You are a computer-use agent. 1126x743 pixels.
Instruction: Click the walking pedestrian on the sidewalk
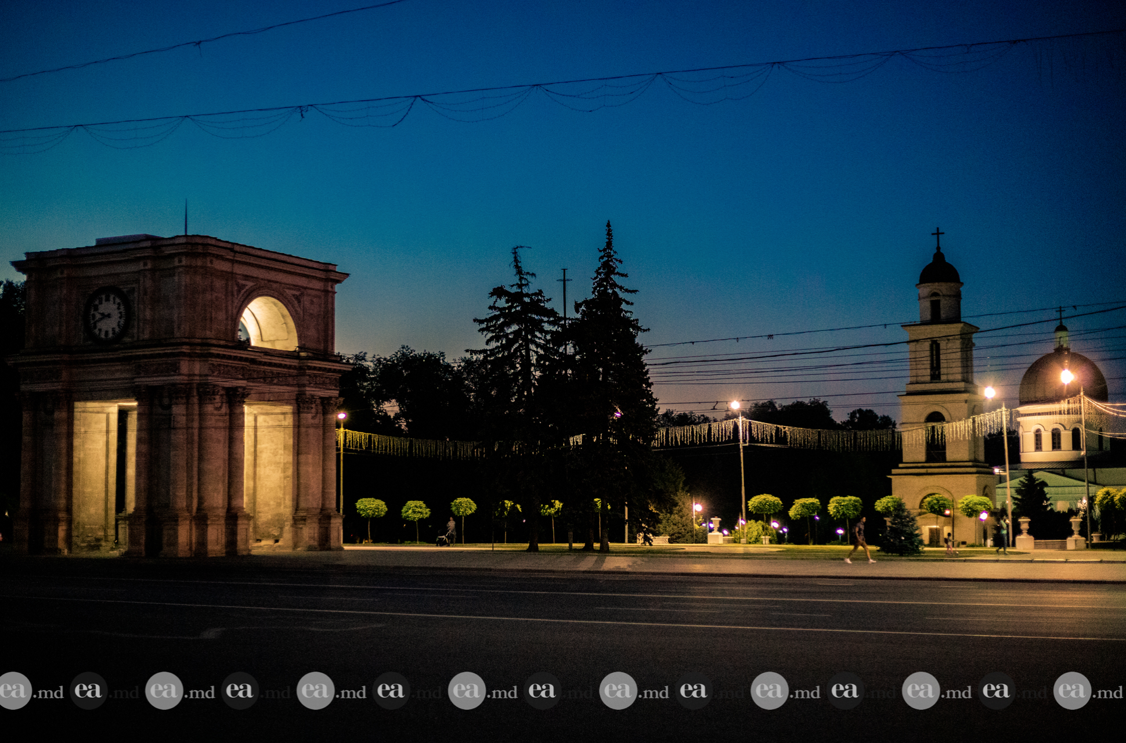tap(860, 541)
